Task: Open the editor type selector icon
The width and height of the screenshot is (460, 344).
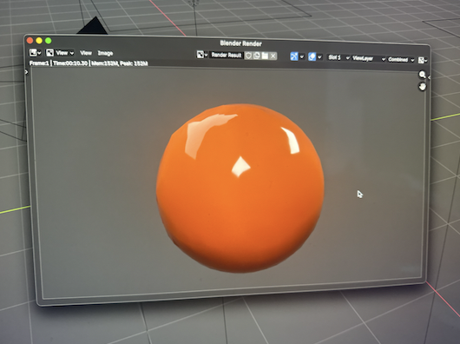Action: tap(35, 52)
